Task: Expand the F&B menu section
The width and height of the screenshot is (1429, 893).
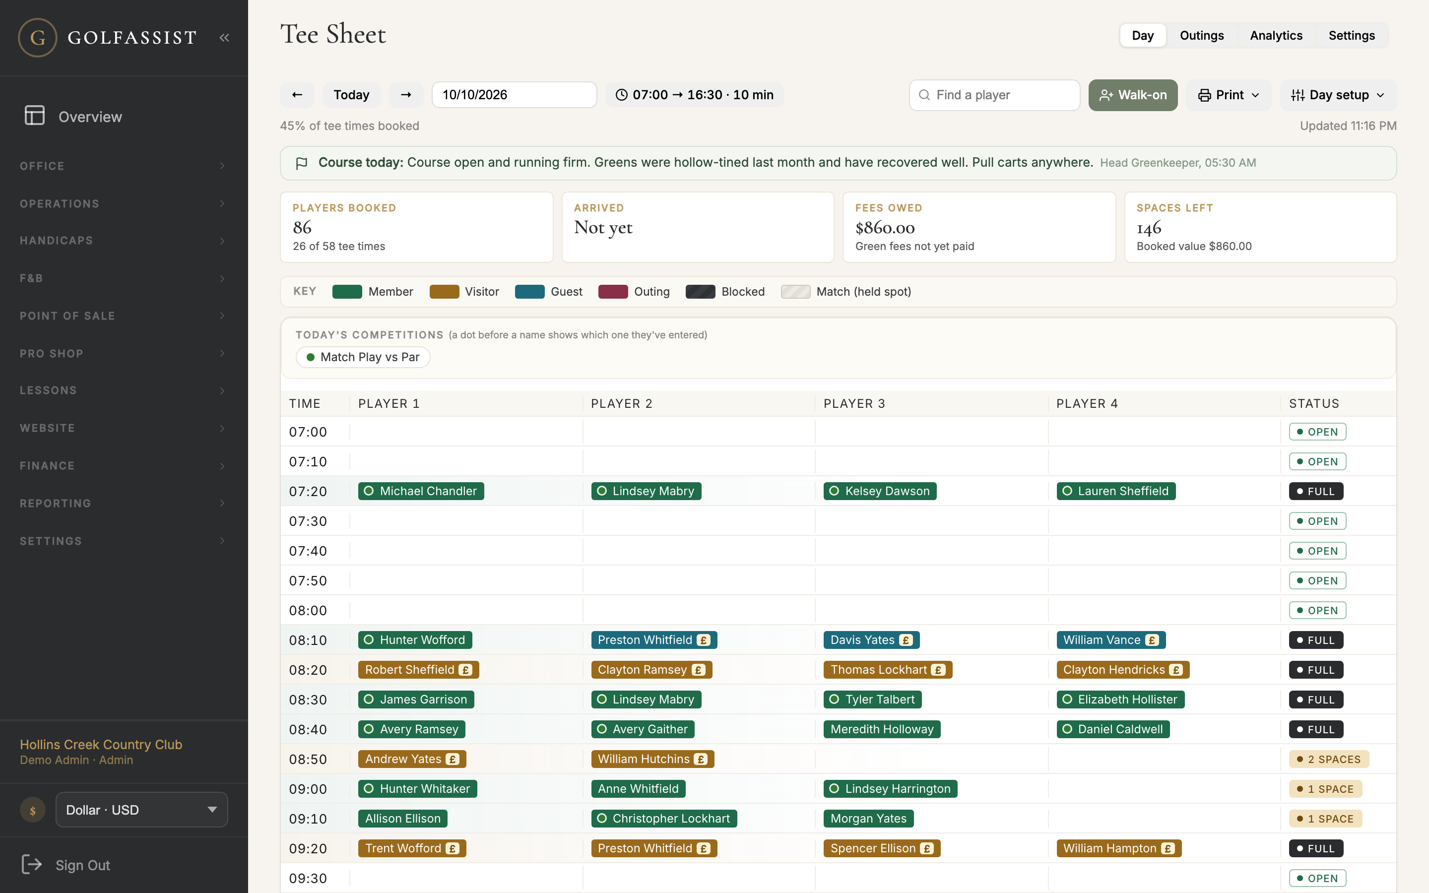Action: [123, 278]
